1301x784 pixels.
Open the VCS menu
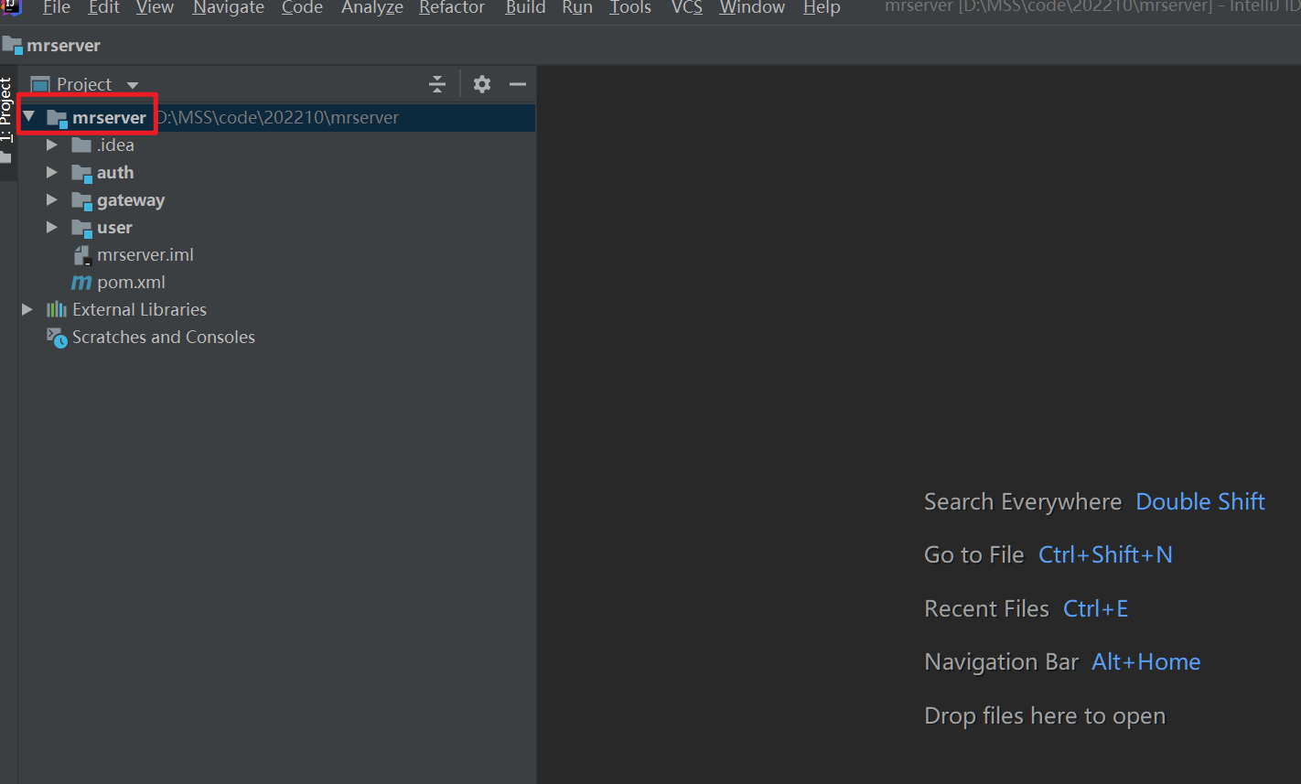pyautogui.click(x=686, y=8)
